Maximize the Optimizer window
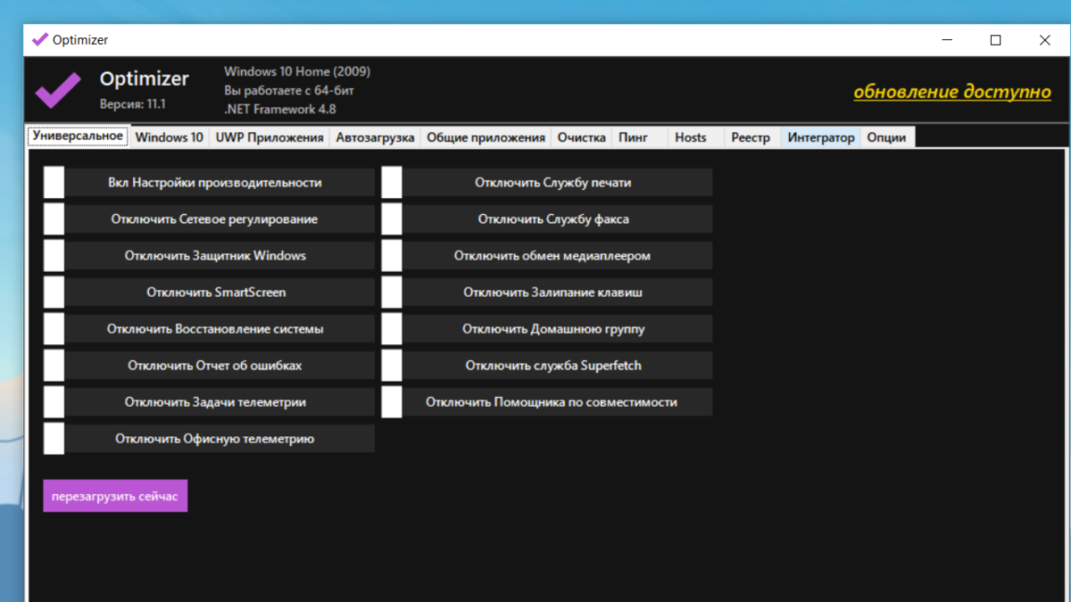This screenshot has width=1071, height=602. (996, 40)
